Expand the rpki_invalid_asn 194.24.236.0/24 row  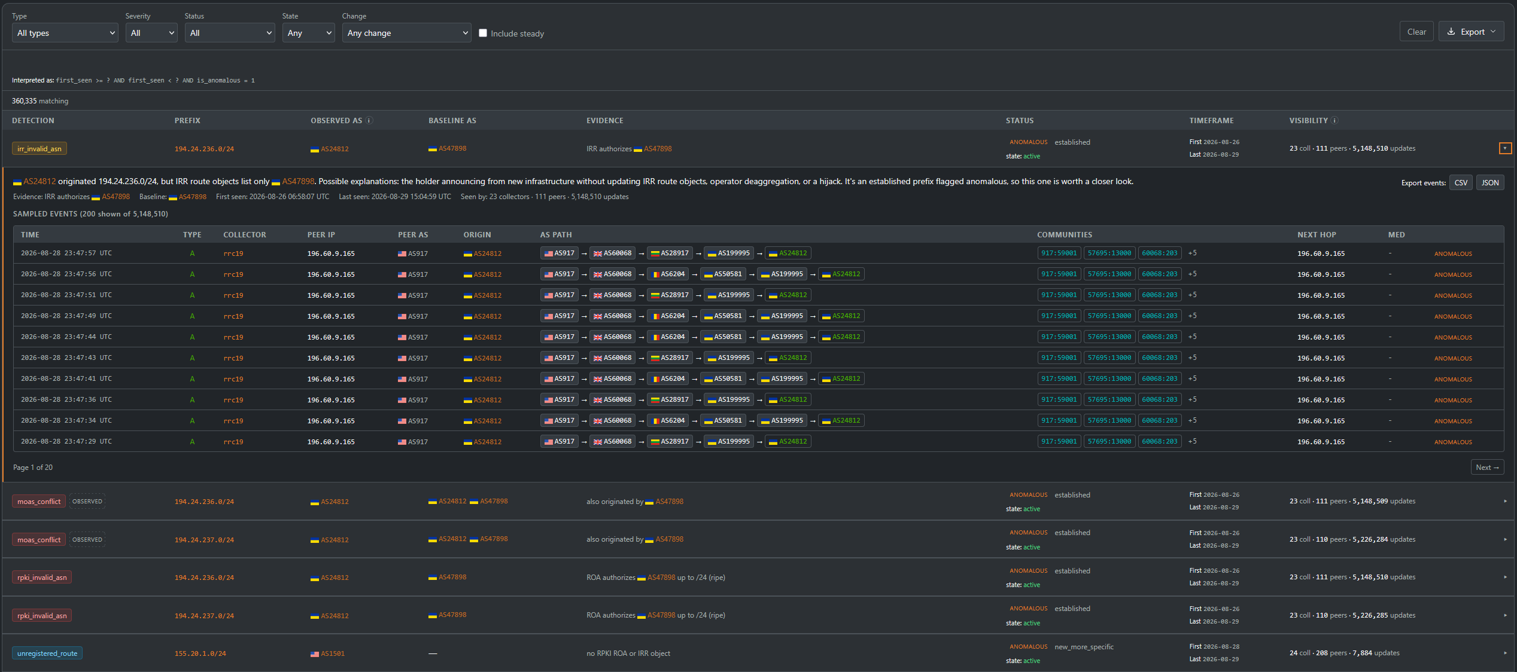point(1505,577)
